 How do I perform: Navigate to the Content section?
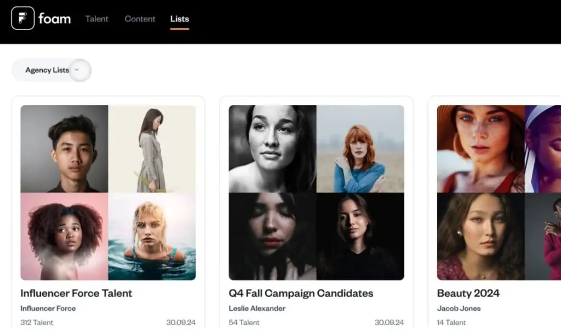coord(140,19)
